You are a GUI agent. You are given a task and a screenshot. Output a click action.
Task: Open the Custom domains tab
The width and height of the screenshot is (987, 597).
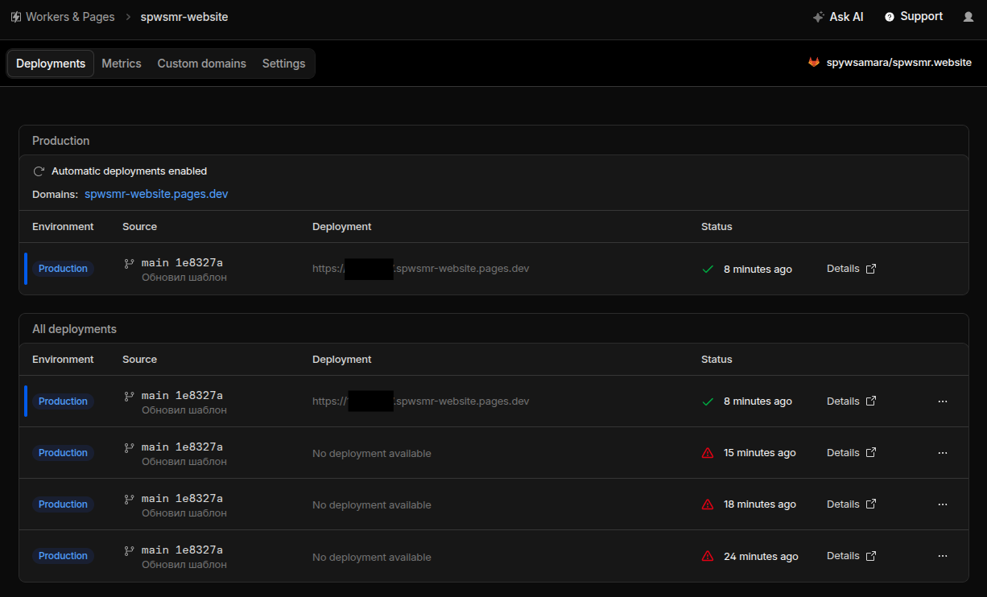click(x=202, y=64)
